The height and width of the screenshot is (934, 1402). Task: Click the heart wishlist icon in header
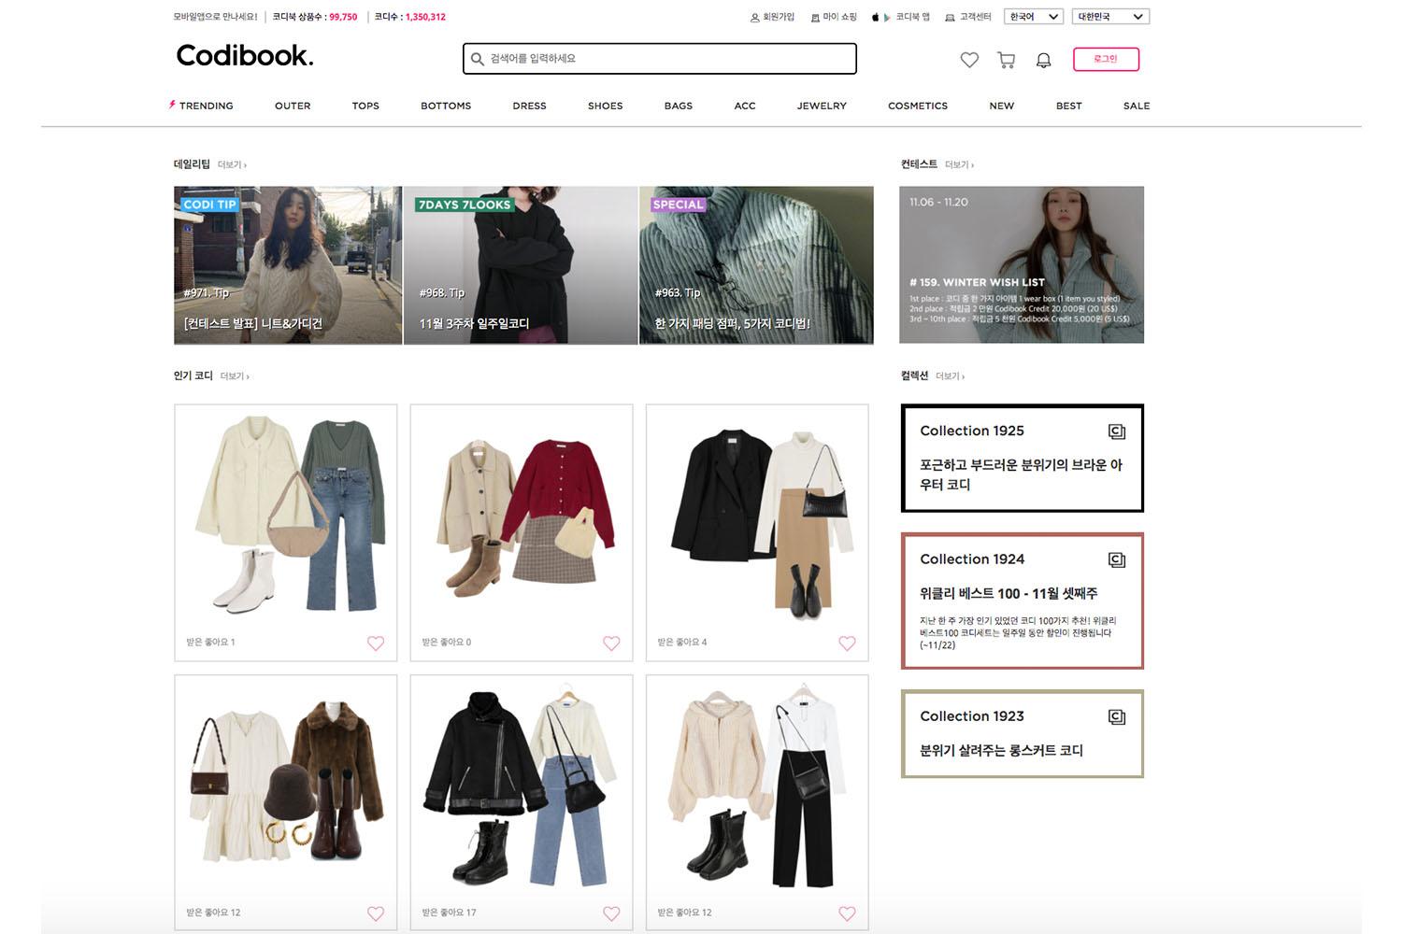point(969,59)
